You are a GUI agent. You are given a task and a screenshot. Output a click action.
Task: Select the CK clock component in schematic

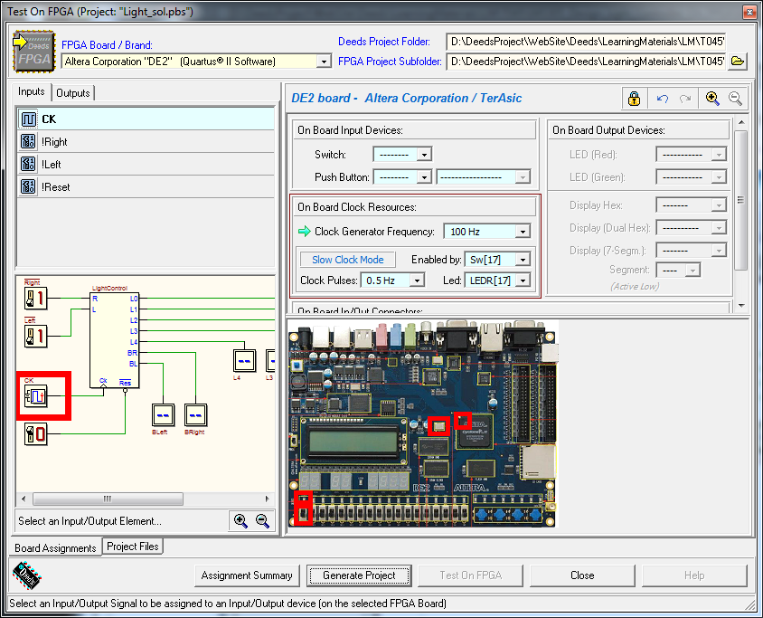click(x=36, y=396)
